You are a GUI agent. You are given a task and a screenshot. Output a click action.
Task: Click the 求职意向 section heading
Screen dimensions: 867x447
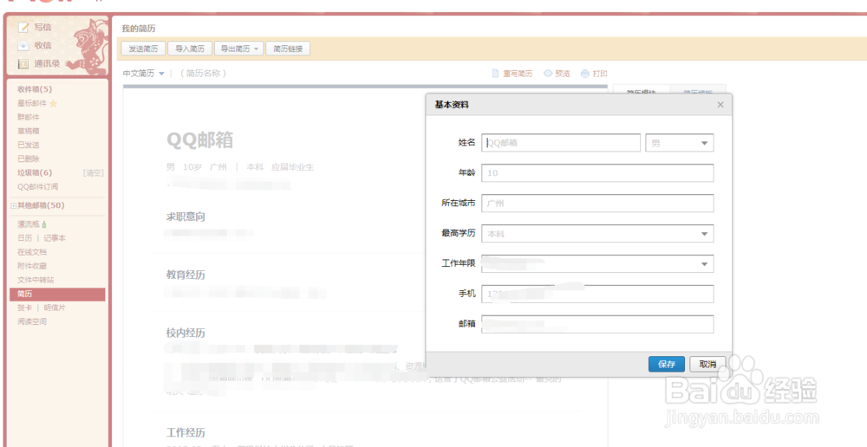(x=186, y=217)
